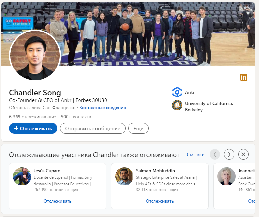Viewport: 259px width, 217px height.
Task: Click the Chandler Song name heading
Action: coord(35,92)
